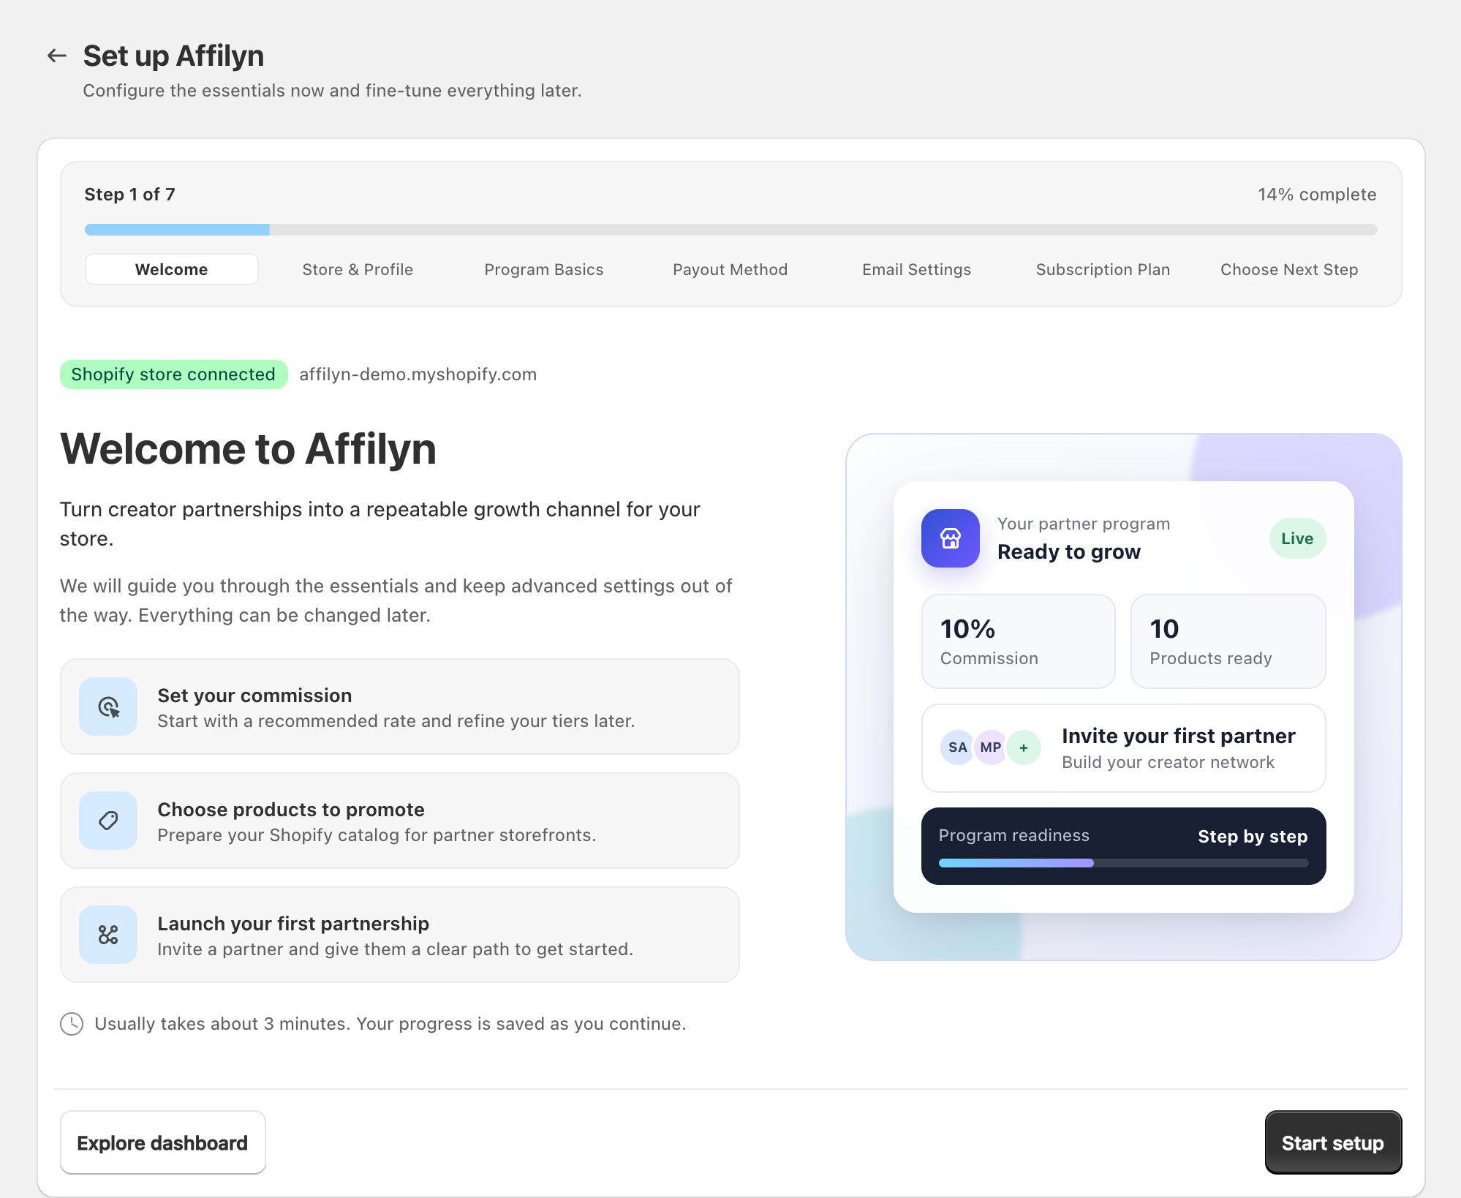
Task: Click the Program readiness progress bar
Action: [x=1124, y=863]
